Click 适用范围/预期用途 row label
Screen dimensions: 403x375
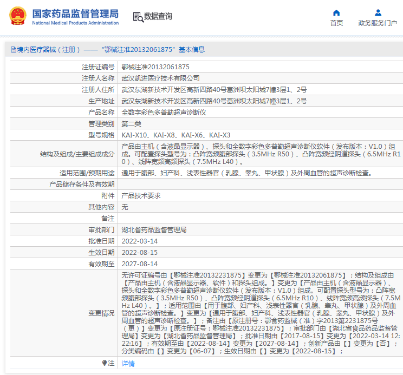point(87,173)
